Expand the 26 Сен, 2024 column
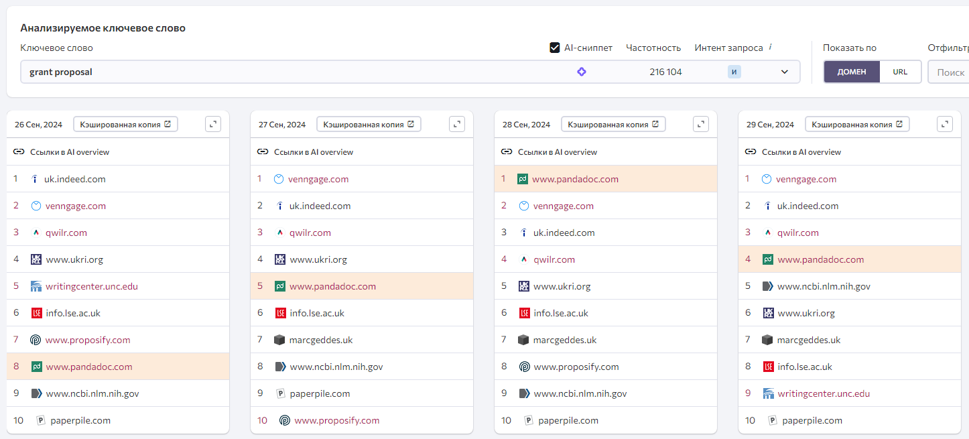This screenshot has width=969, height=439. (x=213, y=124)
